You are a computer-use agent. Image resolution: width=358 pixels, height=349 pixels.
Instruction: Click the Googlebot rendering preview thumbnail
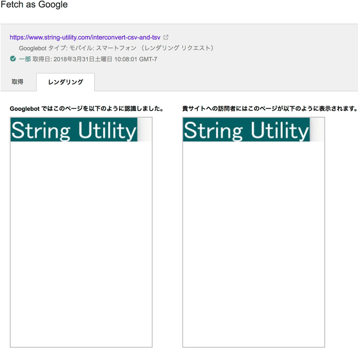81,232
